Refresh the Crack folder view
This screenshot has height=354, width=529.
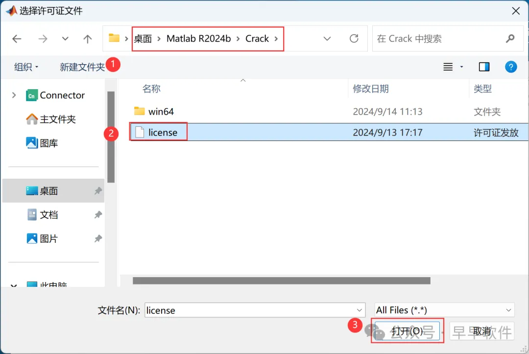[x=354, y=38]
